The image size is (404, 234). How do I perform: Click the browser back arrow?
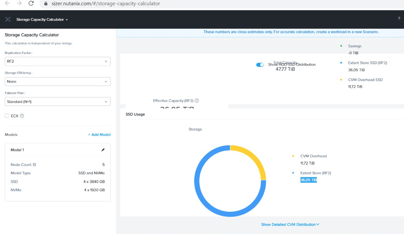pyautogui.click(x=7, y=3)
